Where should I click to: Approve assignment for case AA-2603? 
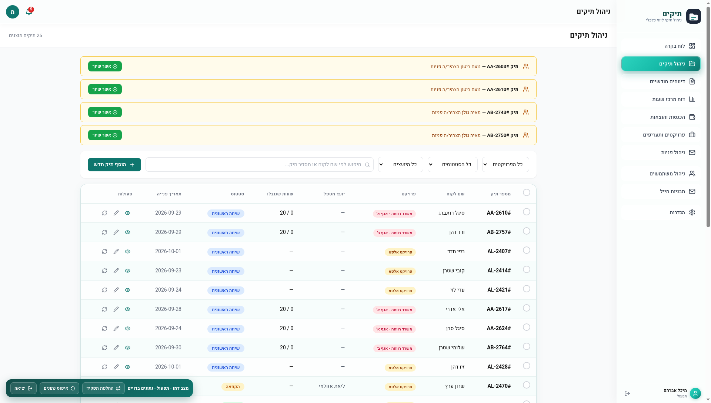(x=105, y=66)
